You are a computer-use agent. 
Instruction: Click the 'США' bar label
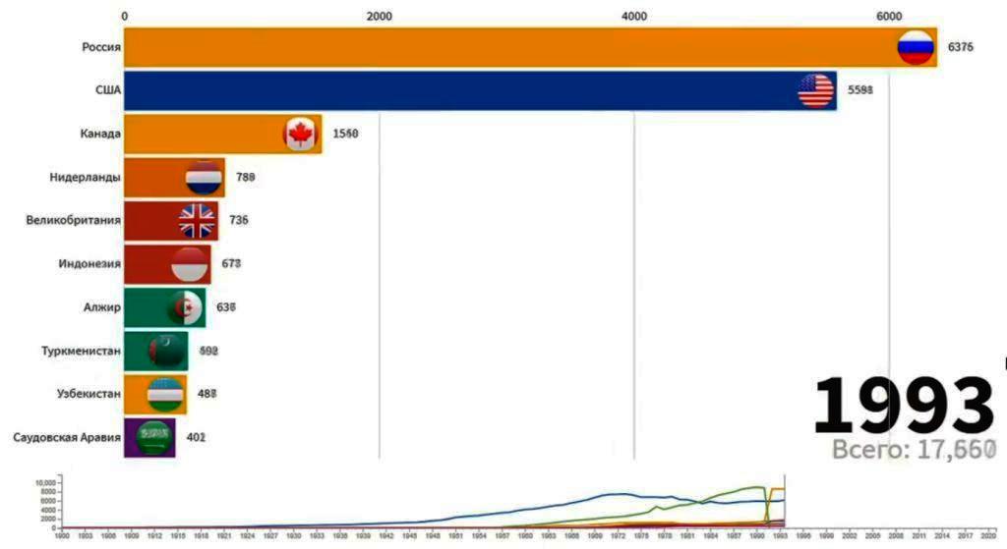tap(108, 89)
